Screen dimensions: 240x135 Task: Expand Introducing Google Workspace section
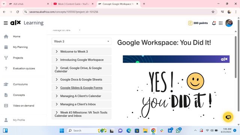[x=82, y=60]
